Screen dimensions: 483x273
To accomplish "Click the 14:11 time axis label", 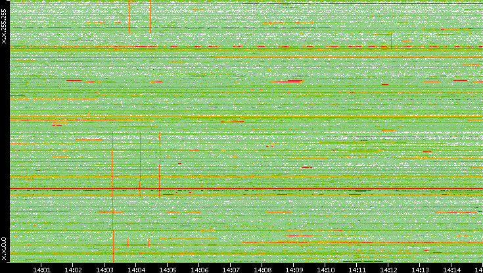I will point(357,270).
